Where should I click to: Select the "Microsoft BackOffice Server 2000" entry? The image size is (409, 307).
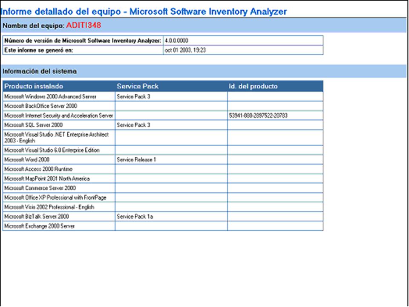41,106
